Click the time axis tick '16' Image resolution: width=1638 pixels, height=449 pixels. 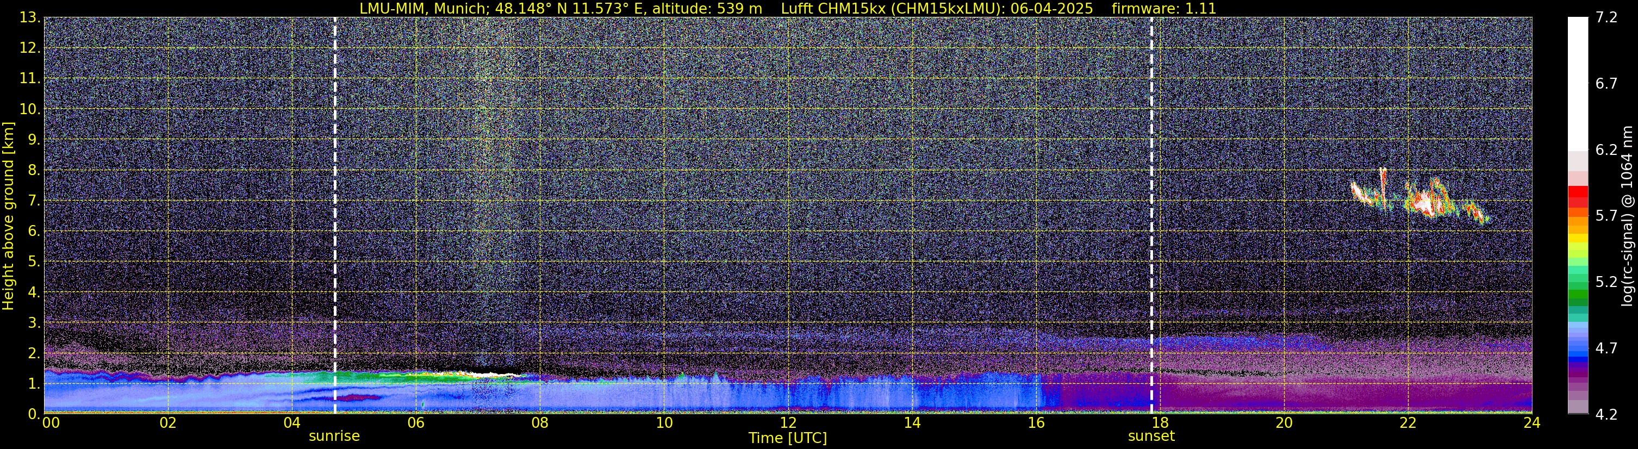(x=1036, y=423)
